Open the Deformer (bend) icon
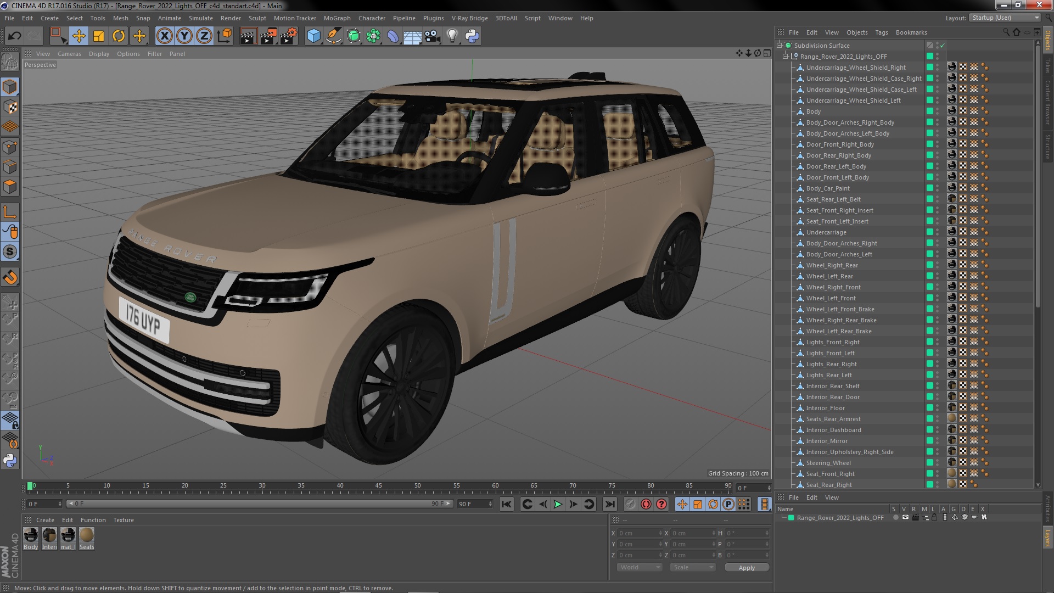The height and width of the screenshot is (593, 1054). [x=393, y=36]
